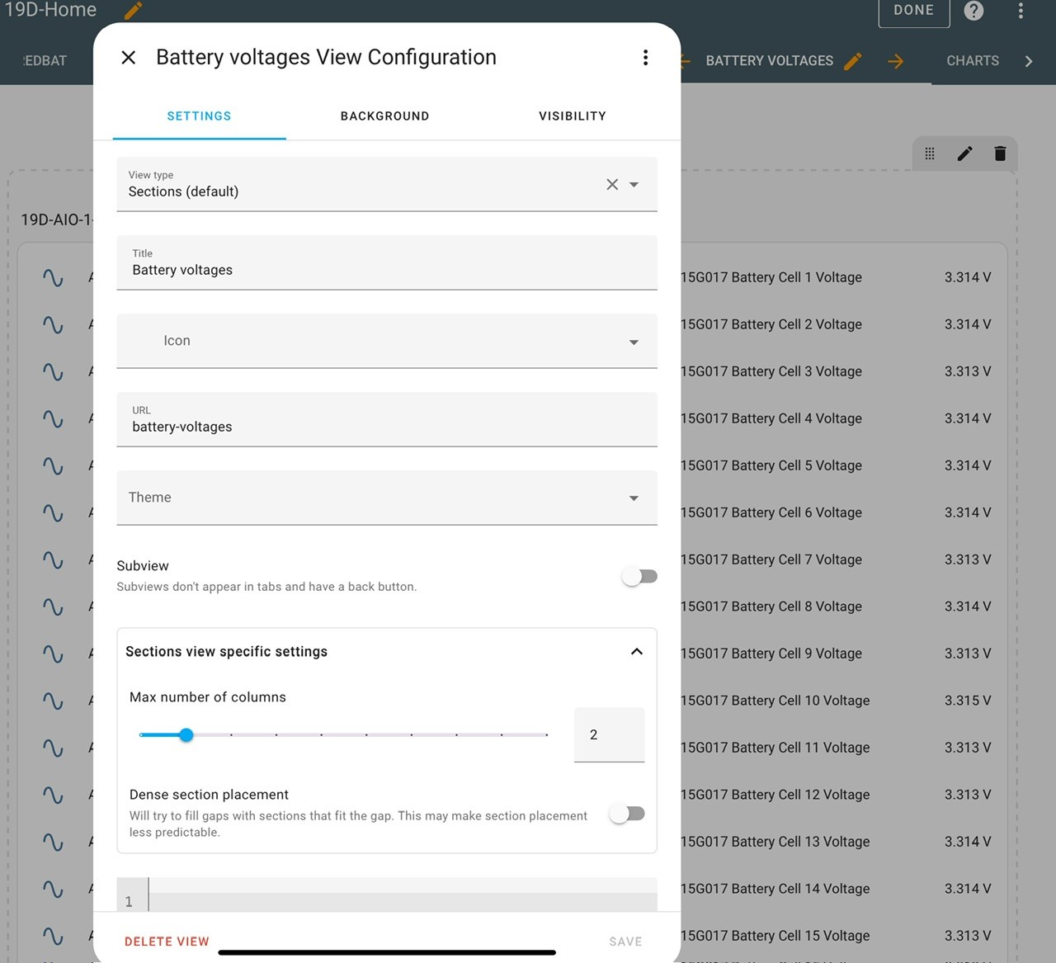This screenshot has height=963, width=1056.
Task: Open the dialog's three-dot overflow menu
Action: 645,57
